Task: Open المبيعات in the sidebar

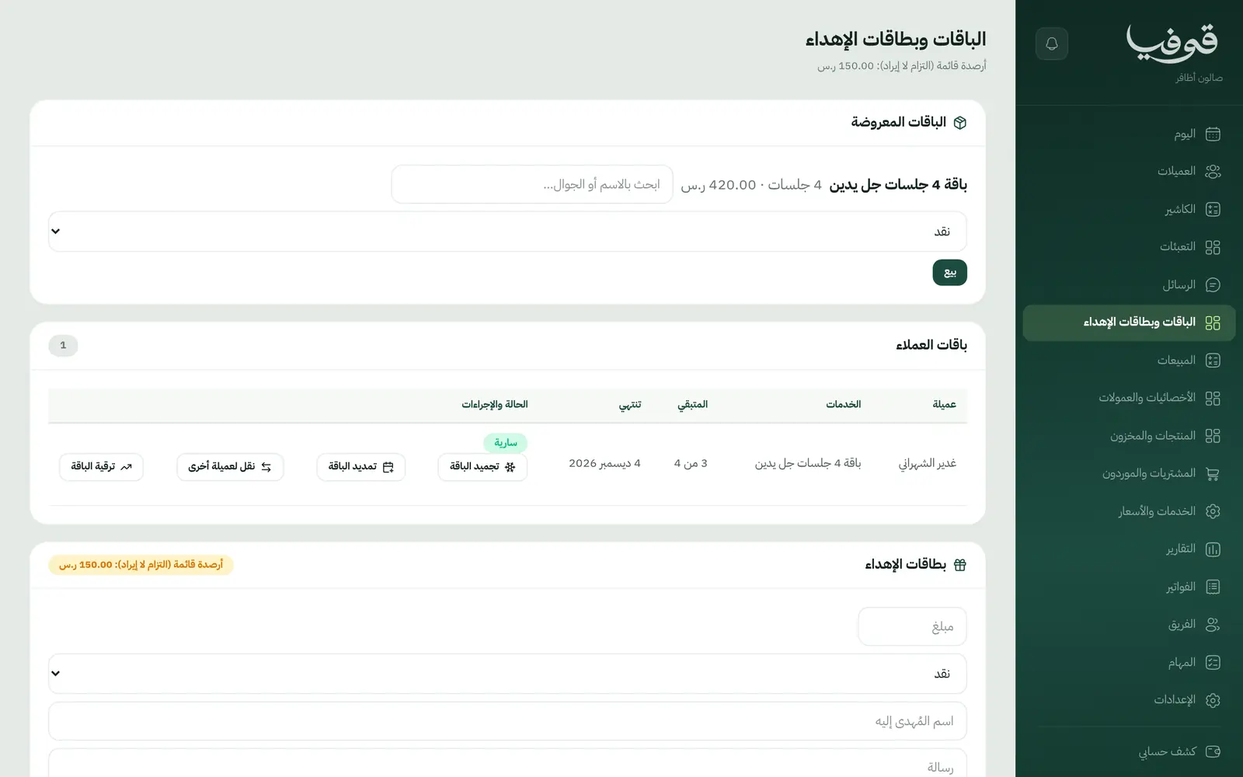Action: pyautogui.click(x=1130, y=361)
